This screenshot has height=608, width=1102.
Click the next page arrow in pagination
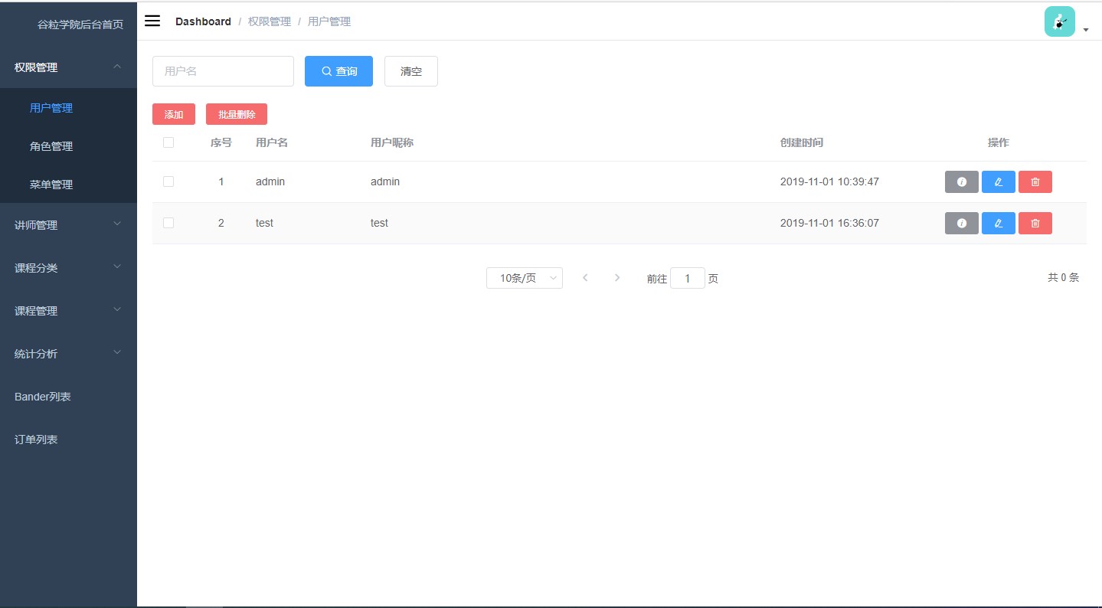point(617,277)
